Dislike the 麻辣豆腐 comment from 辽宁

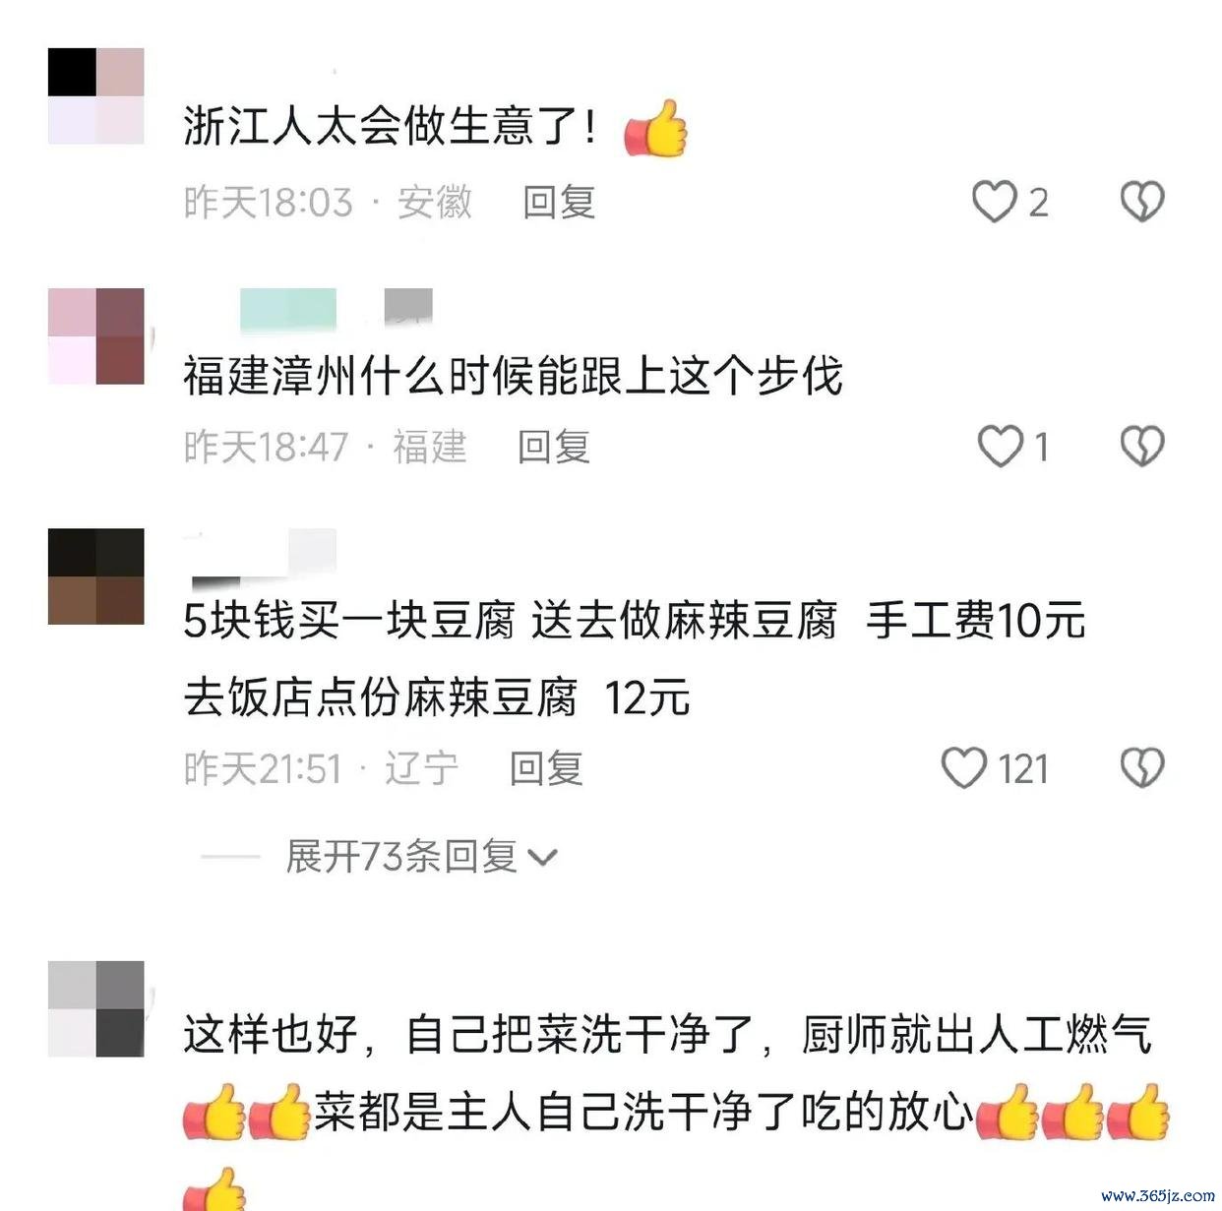[x=1142, y=768]
